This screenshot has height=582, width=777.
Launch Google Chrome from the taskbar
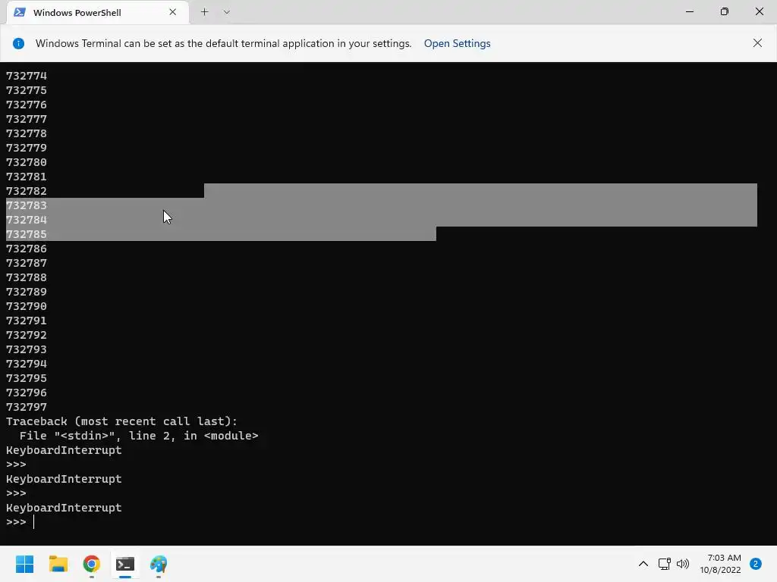point(92,564)
